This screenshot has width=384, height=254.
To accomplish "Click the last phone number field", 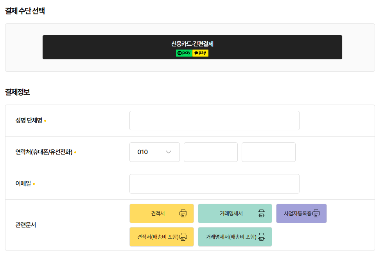I will 268,152.
